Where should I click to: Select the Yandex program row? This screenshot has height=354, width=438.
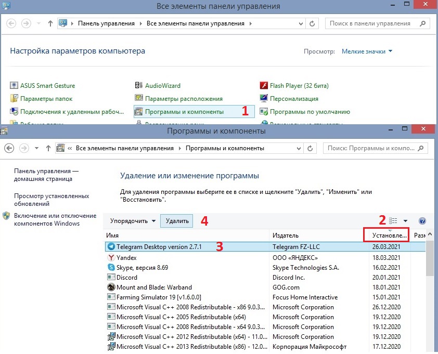(265, 257)
